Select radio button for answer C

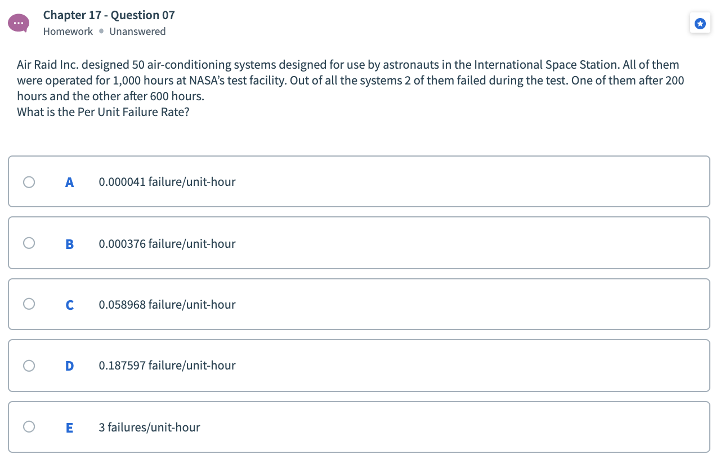(29, 304)
